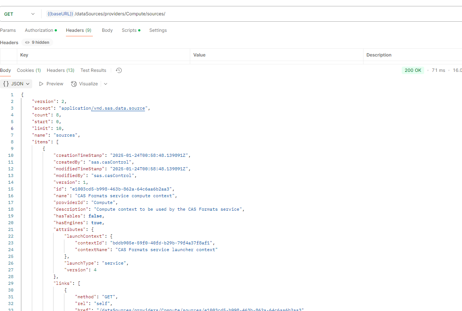Select the request Body tab
Viewport: 462px width, 311px height.
point(107,30)
